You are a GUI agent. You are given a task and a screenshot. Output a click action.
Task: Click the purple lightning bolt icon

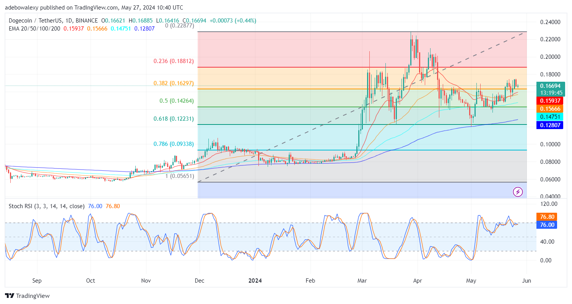point(518,192)
